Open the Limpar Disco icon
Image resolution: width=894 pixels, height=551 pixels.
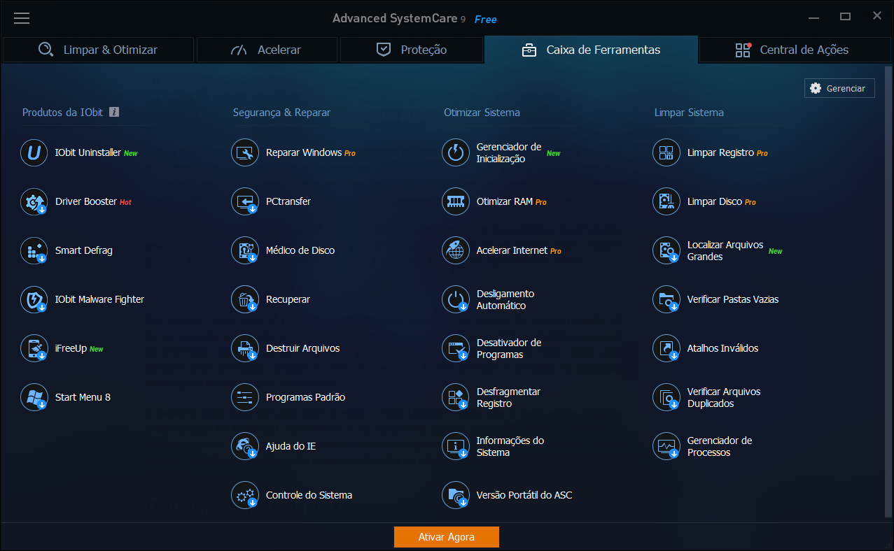point(666,201)
